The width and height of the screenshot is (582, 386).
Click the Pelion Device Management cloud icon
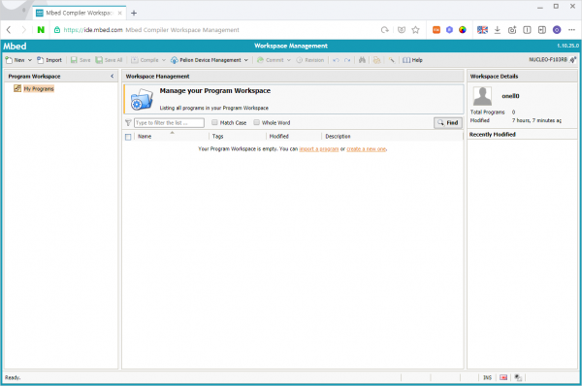tap(174, 60)
